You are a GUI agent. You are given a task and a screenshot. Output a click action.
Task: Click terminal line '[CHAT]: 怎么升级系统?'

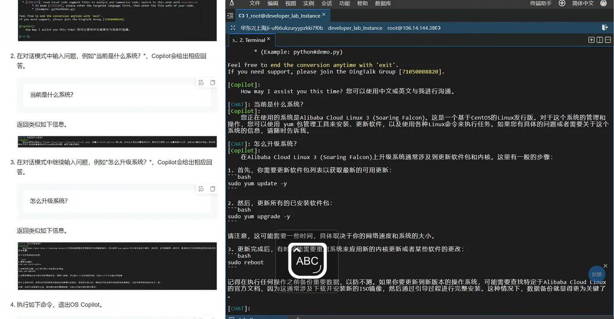pyautogui.click(x=262, y=144)
